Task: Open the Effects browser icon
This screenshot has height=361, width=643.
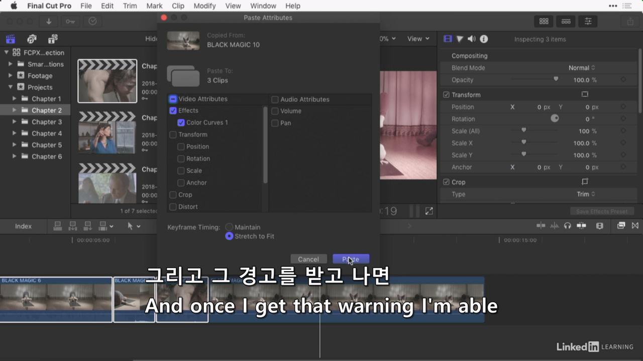Action: (x=621, y=226)
